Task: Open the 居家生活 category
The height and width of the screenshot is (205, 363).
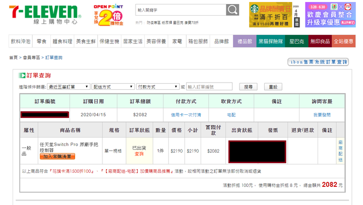Action: (x=133, y=41)
